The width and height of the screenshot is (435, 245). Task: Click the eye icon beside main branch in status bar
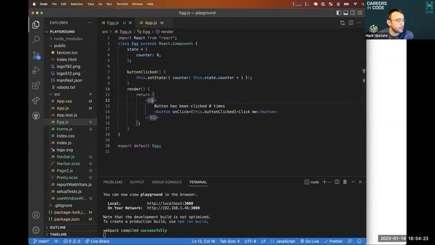click(56, 241)
